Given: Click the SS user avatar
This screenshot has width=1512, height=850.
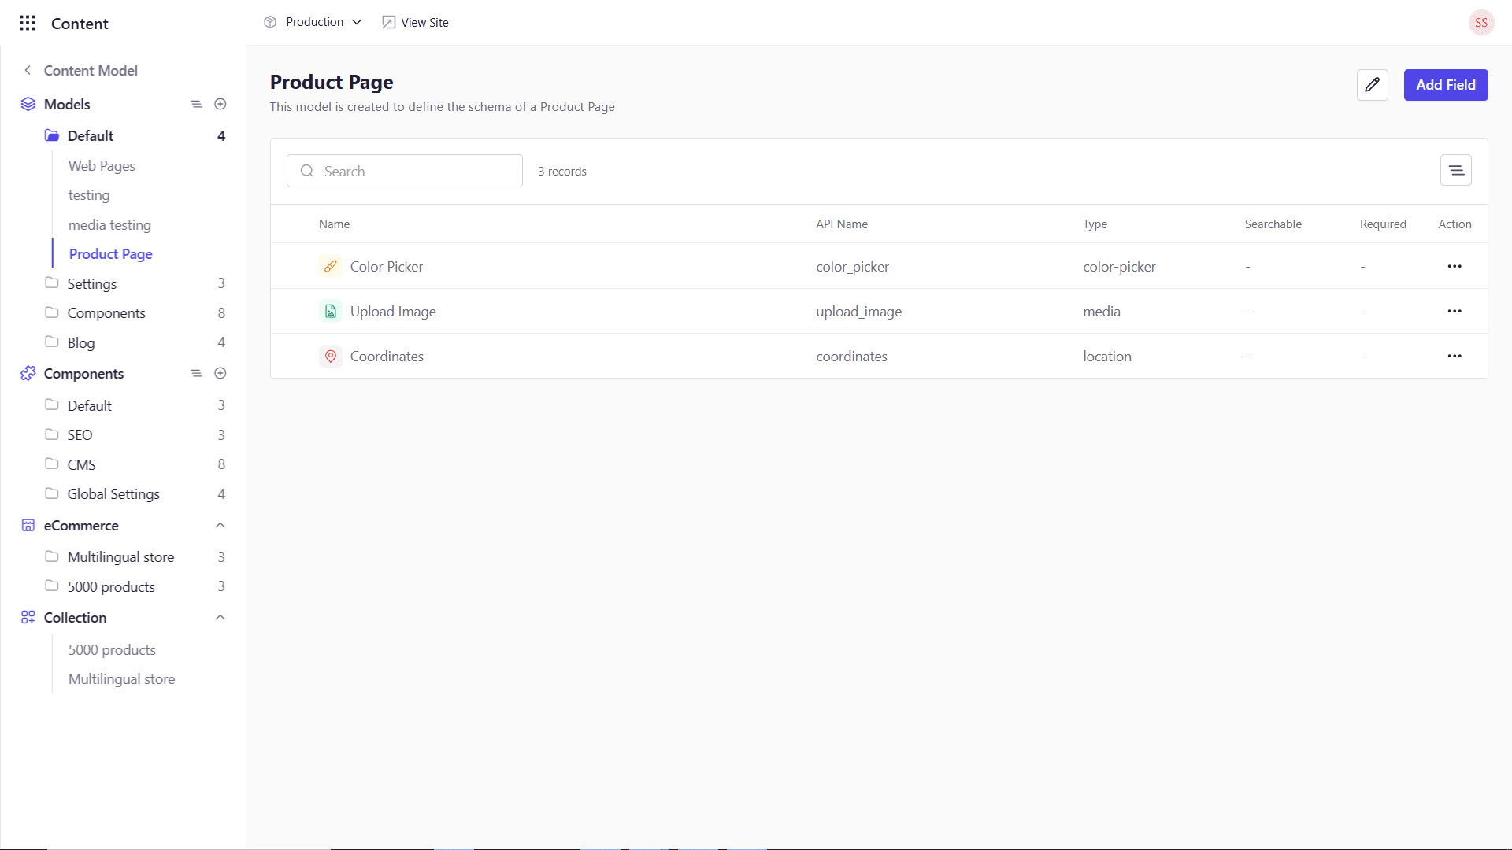Looking at the screenshot, I should 1480,23.
